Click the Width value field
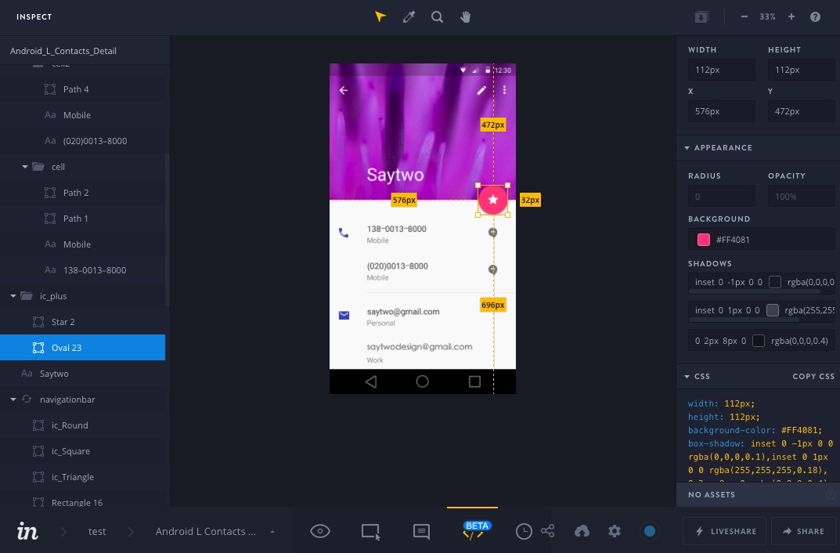 tap(722, 70)
